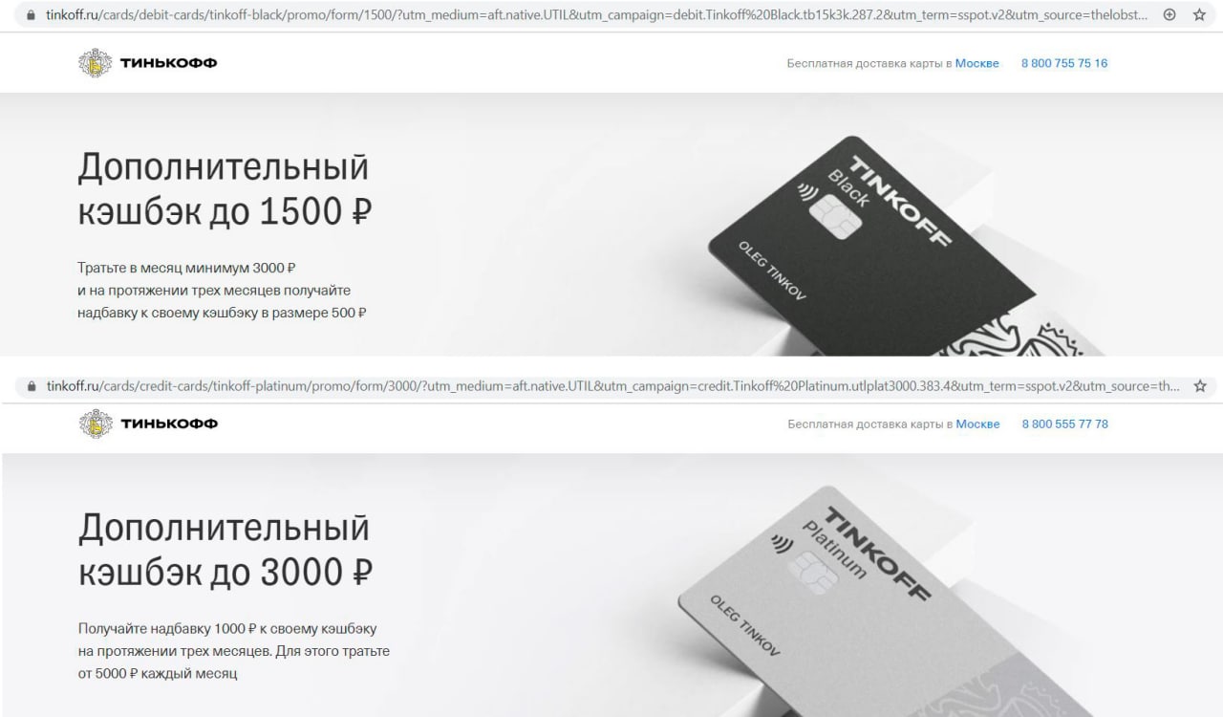
Task: Change the city Москве next to 8 800 555 77 78
Action: click(x=977, y=424)
